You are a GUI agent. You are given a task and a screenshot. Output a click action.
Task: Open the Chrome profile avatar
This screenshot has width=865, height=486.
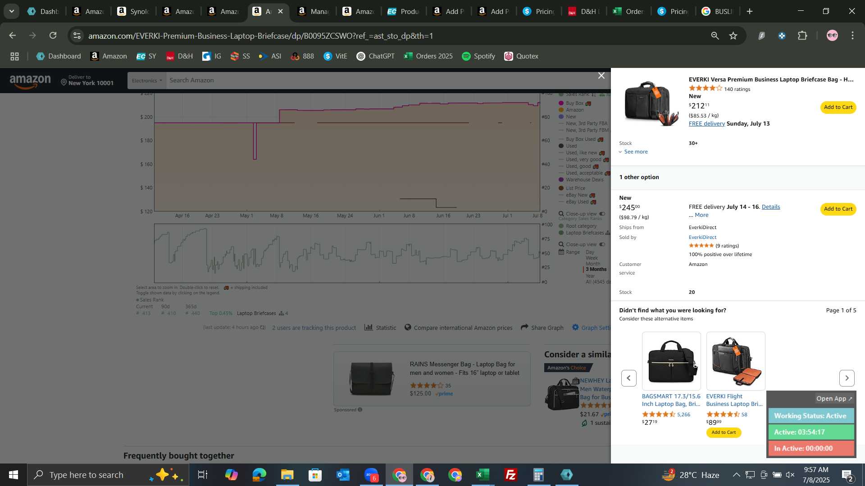pos(832,36)
